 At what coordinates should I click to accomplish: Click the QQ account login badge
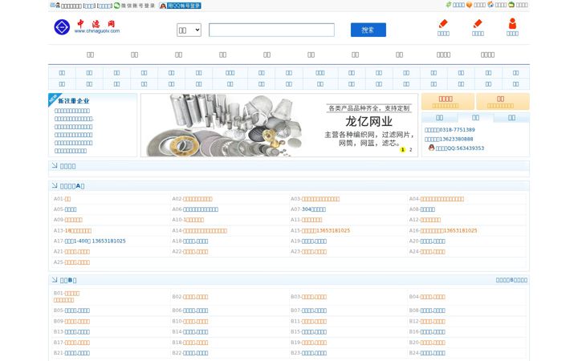181,6
